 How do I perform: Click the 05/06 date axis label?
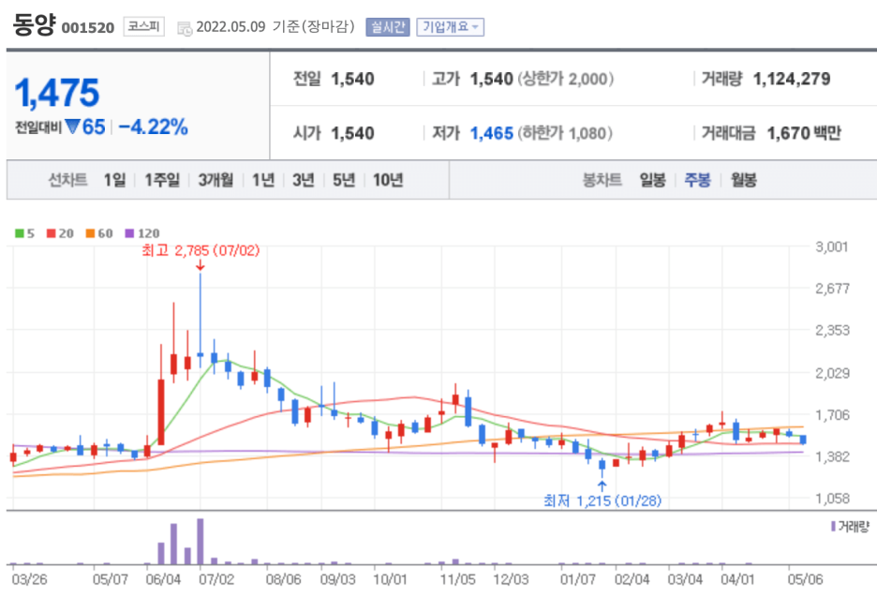[x=805, y=579]
